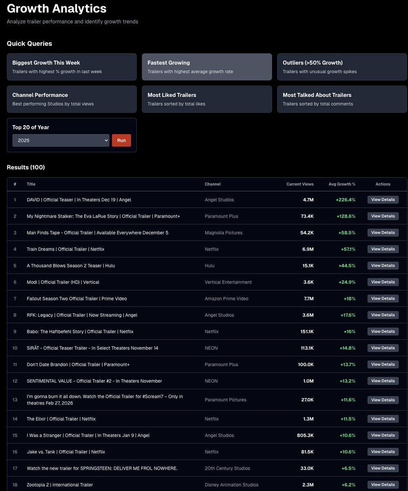
Task: Click current views value '151.1K'
Action: [306, 331]
